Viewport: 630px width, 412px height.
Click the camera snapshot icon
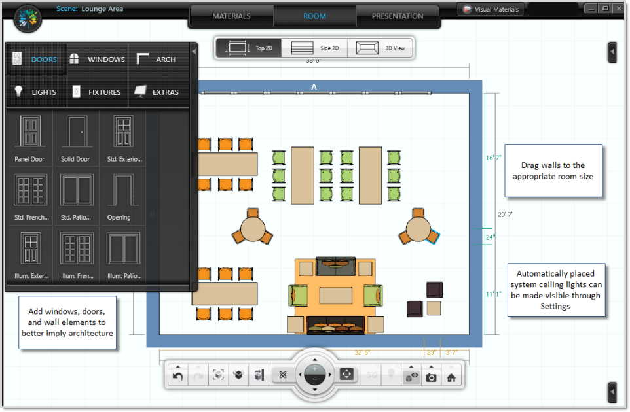pyautogui.click(x=431, y=377)
